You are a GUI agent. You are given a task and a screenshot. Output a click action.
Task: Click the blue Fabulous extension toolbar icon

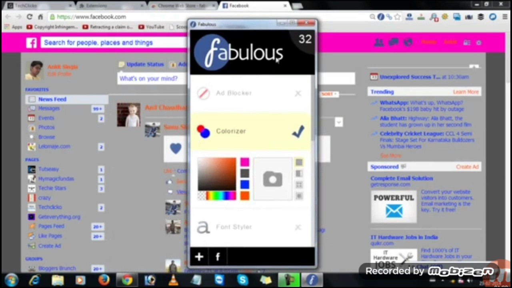[x=381, y=17]
